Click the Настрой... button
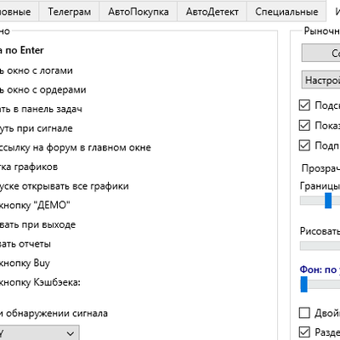The height and width of the screenshot is (340, 340). pyautogui.click(x=320, y=80)
